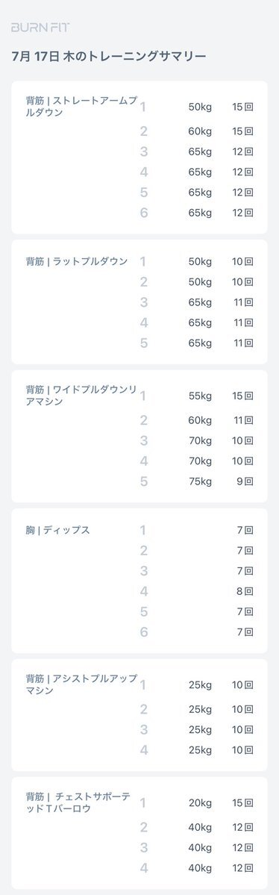Select set 5 of ラットプルダウン
The width and height of the screenshot is (279, 895).
(x=197, y=343)
